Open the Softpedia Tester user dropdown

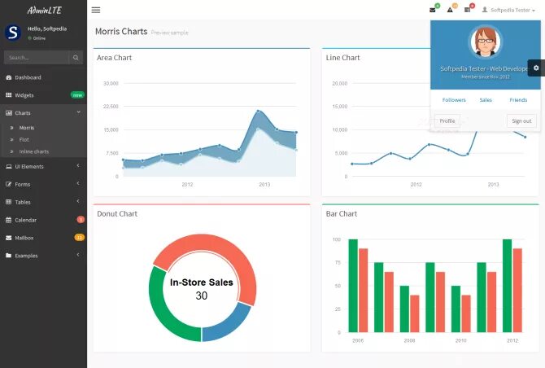coord(508,10)
